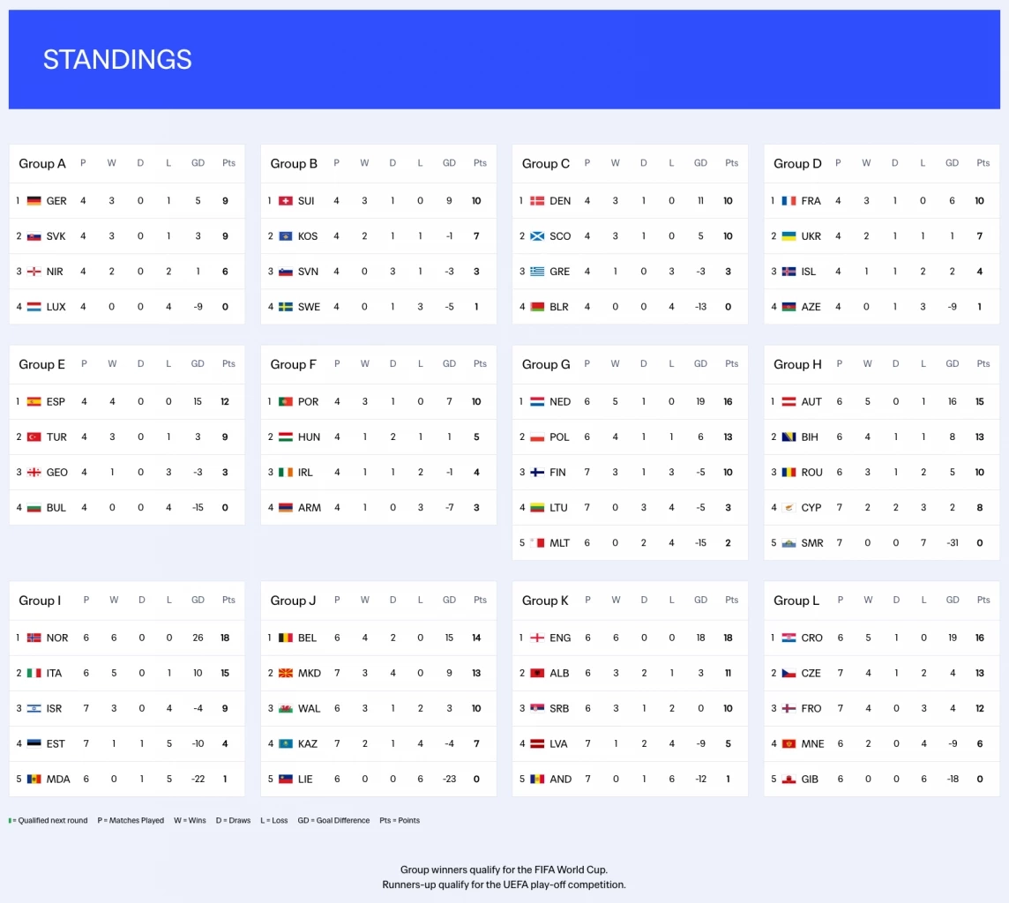Image resolution: width=1009 pixels, height=903 pixels.
Task: Click the Pts column header in Group A
Action: pos(228,163)
